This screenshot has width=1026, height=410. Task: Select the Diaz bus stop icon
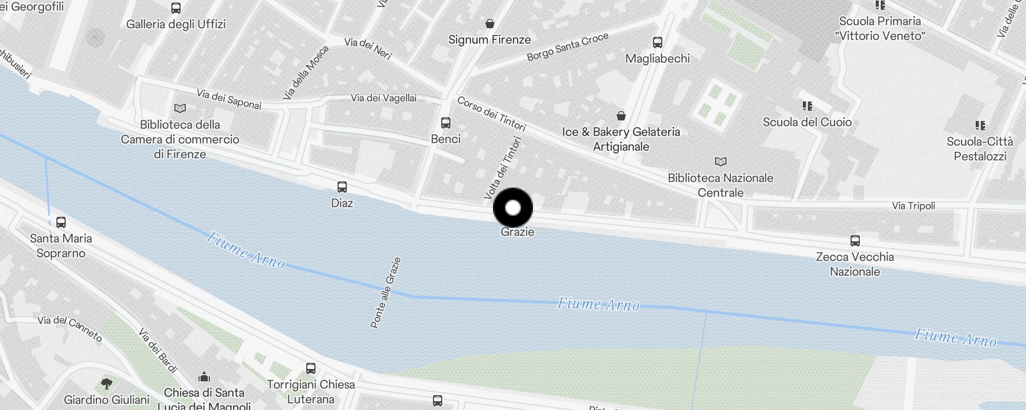pyautogui.click(x=342, y=187)
